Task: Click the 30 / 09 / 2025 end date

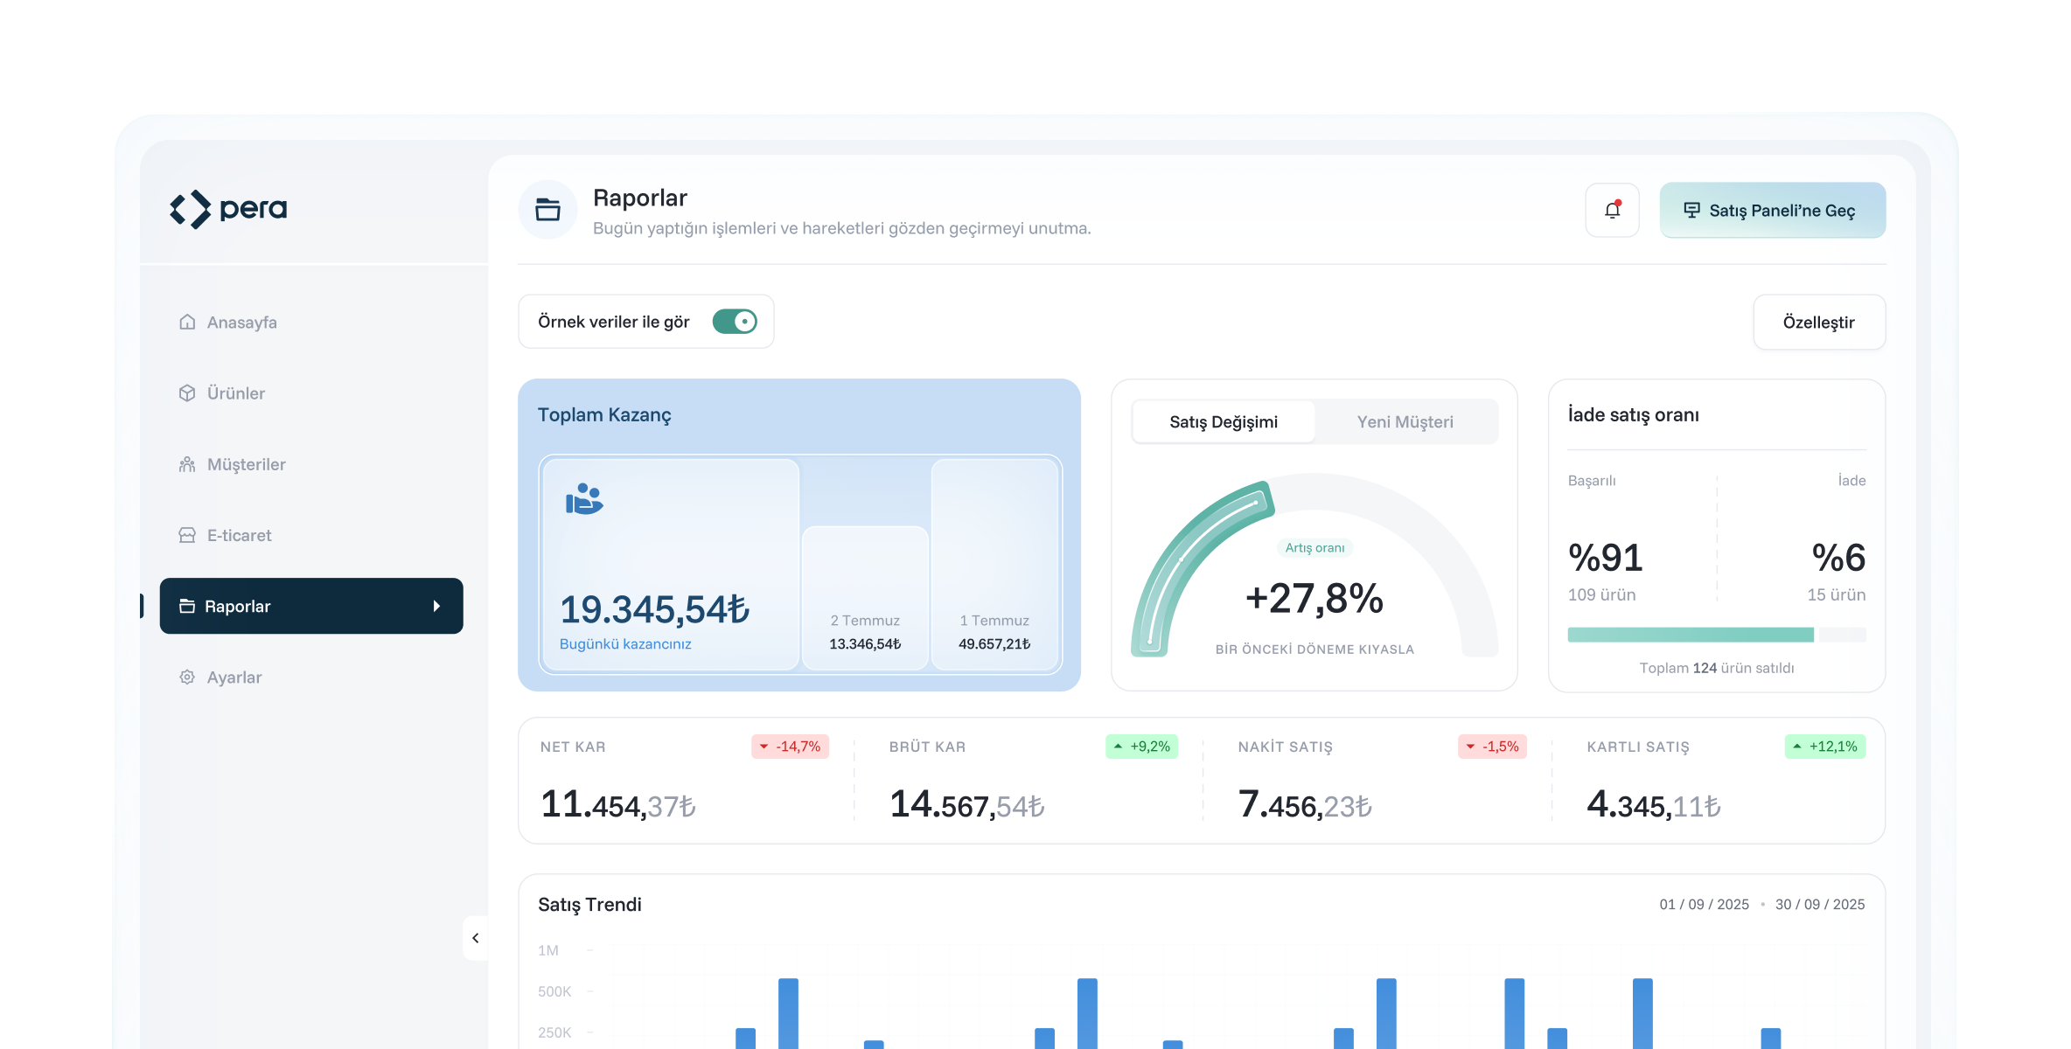Action: click(1819, 905)
